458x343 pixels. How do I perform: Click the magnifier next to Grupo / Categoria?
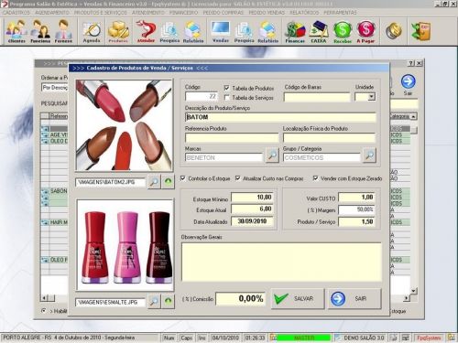point(369,155)
